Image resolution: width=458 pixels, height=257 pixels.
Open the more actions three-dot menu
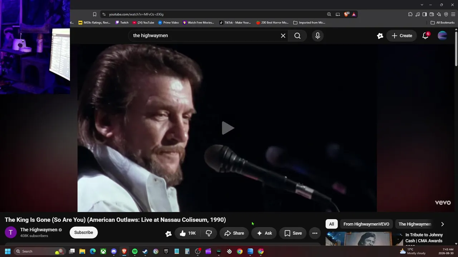(x=315, y=233)
